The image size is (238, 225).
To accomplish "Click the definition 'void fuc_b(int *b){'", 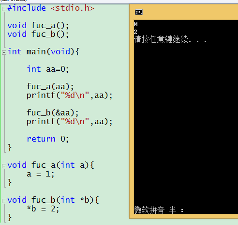I will coord(53,200).
